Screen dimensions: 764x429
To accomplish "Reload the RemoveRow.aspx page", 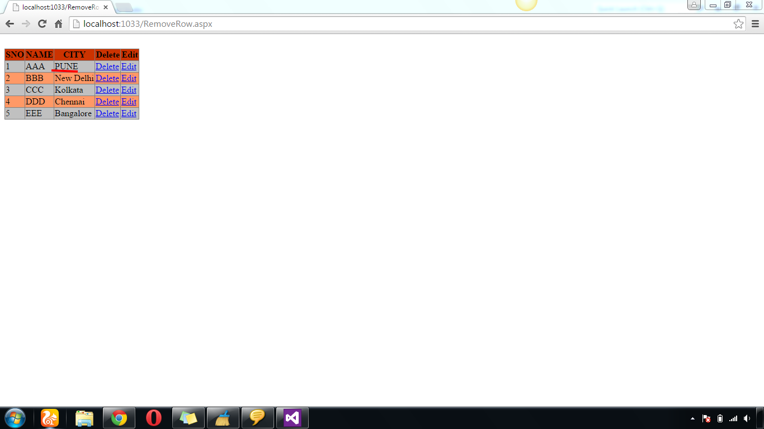I will [x=42, y=24].
